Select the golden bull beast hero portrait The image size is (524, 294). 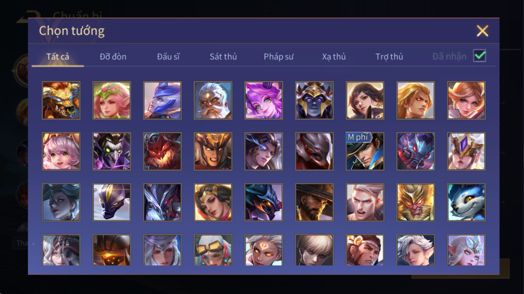[x=61, y=100]
